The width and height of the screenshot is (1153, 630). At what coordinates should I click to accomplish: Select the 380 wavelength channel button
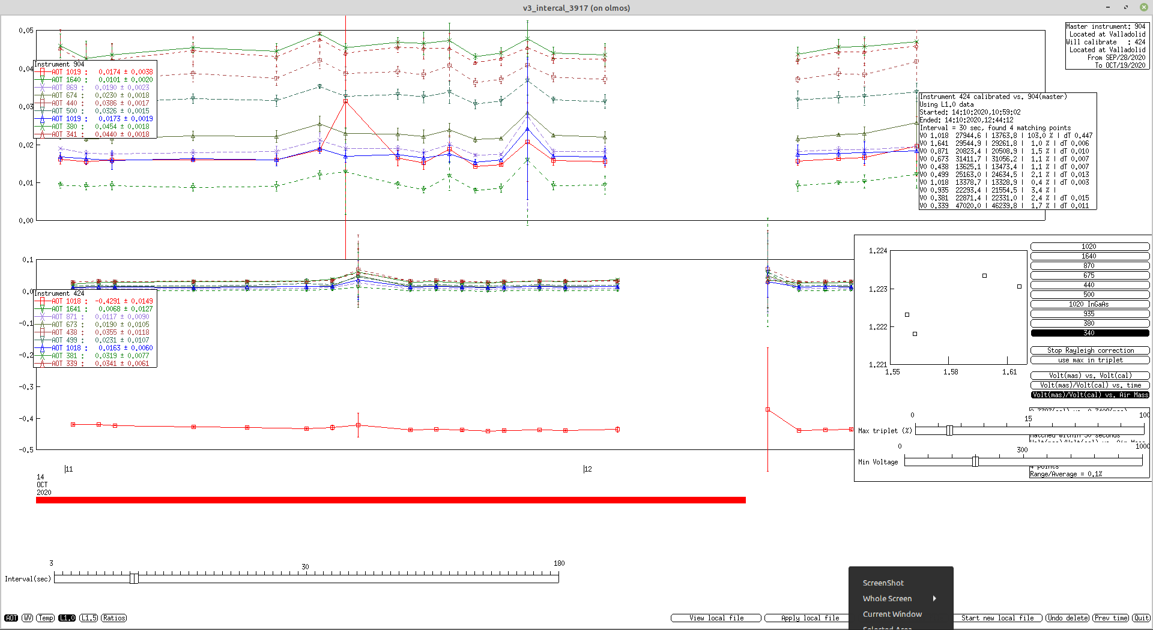[1090, 323]
